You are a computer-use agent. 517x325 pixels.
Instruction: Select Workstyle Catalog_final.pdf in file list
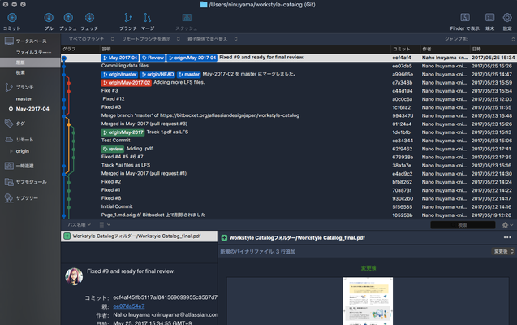[x=139, y=236]
